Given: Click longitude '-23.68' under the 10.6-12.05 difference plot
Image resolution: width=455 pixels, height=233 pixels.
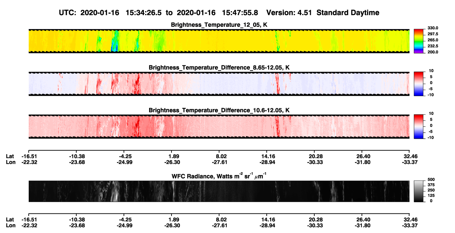Looking at the screenshot, I should point(77,162).
